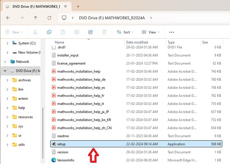
Task: Sort by Size column header
Action: pos(212,42)
